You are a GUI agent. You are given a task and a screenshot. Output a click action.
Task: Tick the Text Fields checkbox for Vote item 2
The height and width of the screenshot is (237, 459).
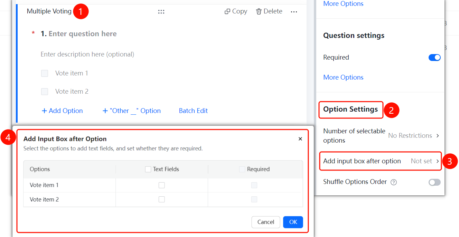coord(162,199)
